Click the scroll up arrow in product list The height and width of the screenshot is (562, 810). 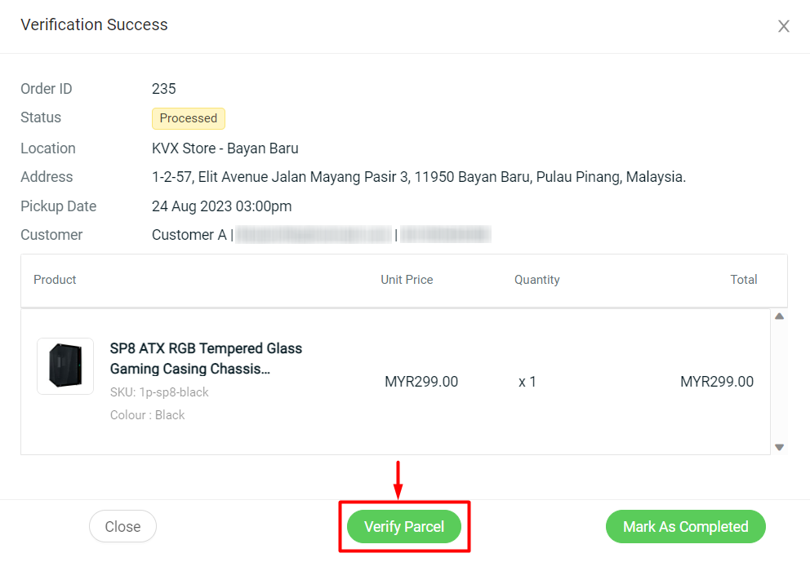click(x=779, y=316)
